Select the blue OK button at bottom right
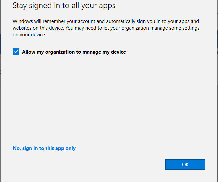 tap(185, 164)
